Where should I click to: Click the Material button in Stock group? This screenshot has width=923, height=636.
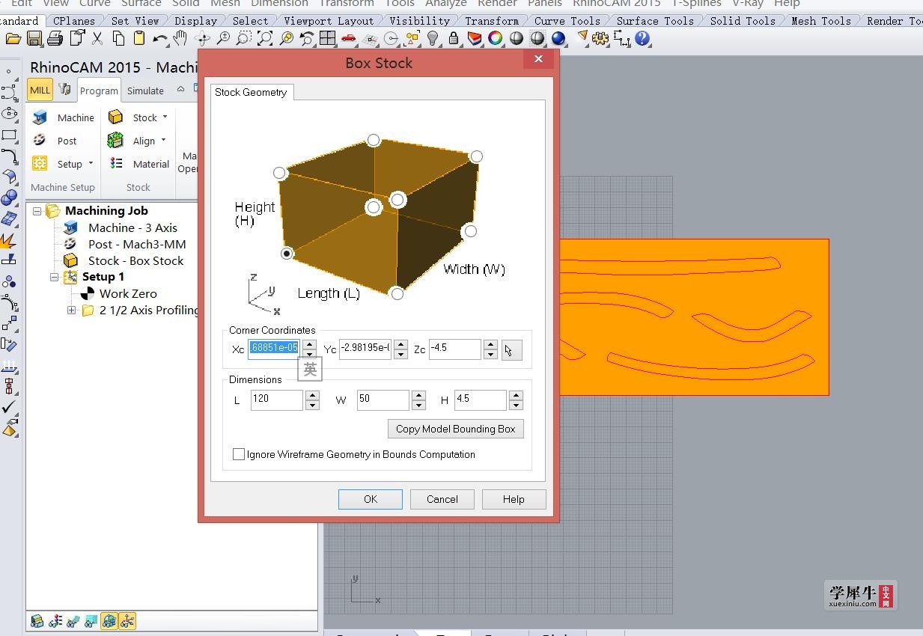[151, 164]
